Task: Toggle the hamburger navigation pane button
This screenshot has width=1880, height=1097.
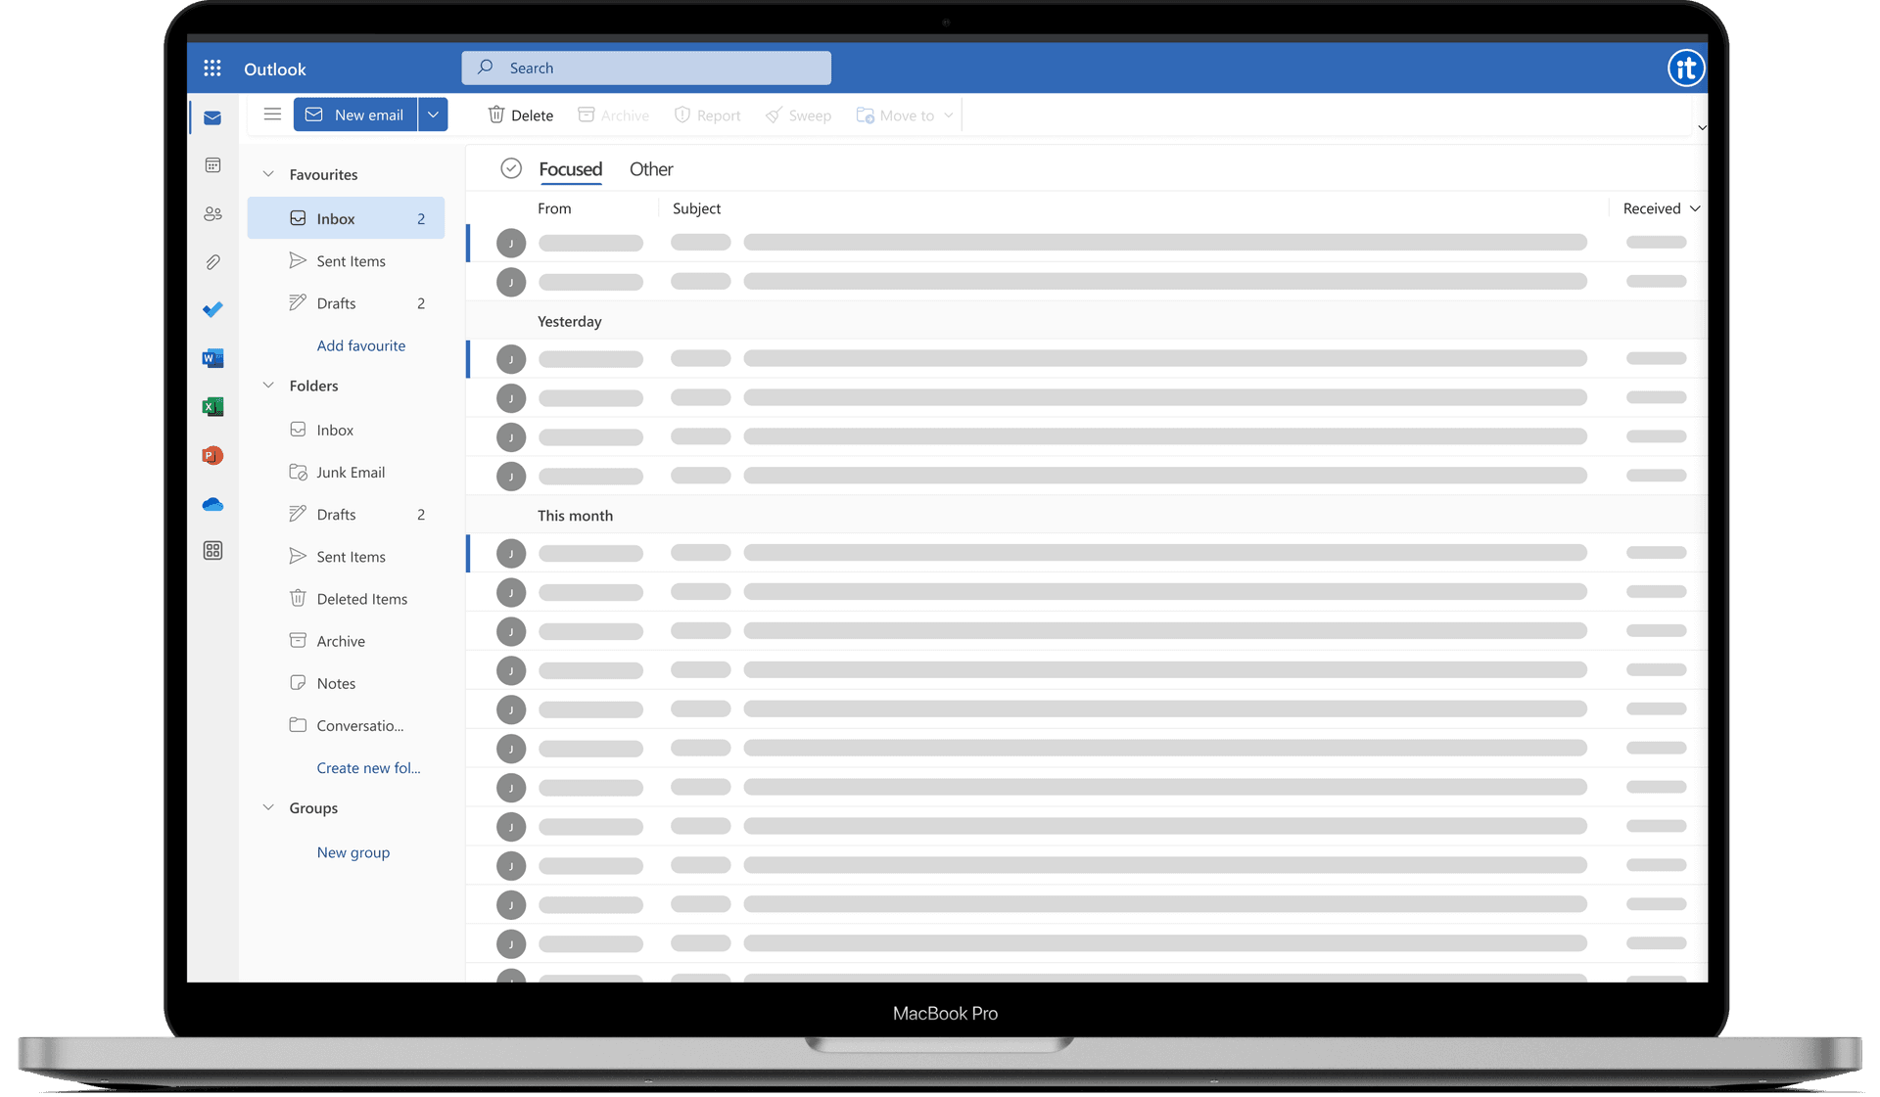Action: [x=272, y=114]
